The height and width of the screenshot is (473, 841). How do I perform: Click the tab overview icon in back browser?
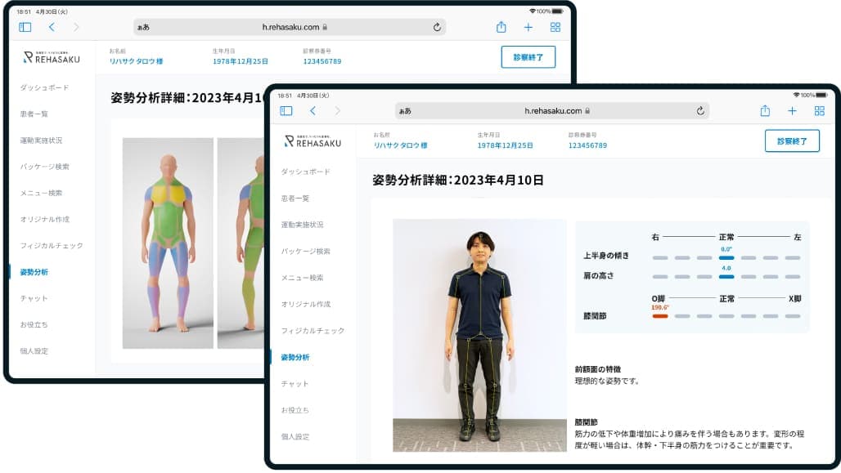point(555,27)
